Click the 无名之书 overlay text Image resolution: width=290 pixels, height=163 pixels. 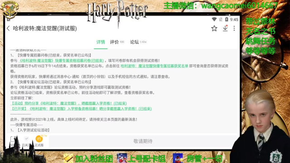[261, 31]
